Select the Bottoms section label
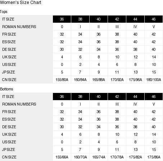Image resolution: width=163 pixels, height=161 pixels. [6, 89]
